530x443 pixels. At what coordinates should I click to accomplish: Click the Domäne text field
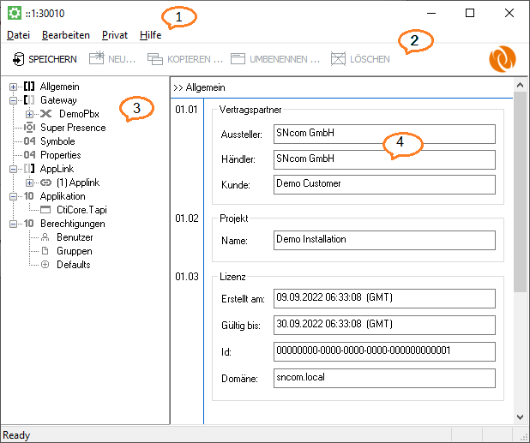[x=384, y=378]
